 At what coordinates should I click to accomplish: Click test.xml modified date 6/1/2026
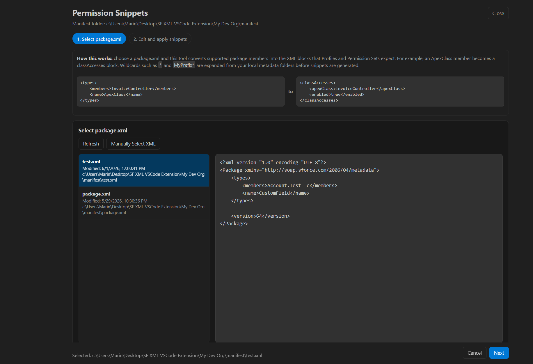(x=114, y=168)
